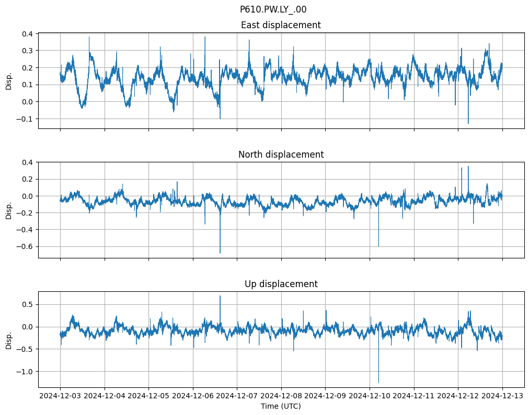Image resolution: width=529 pixels, height=415 pixels.
Task: Click the Up plot's Disp. y-axis label
Action: coord(9,340)
